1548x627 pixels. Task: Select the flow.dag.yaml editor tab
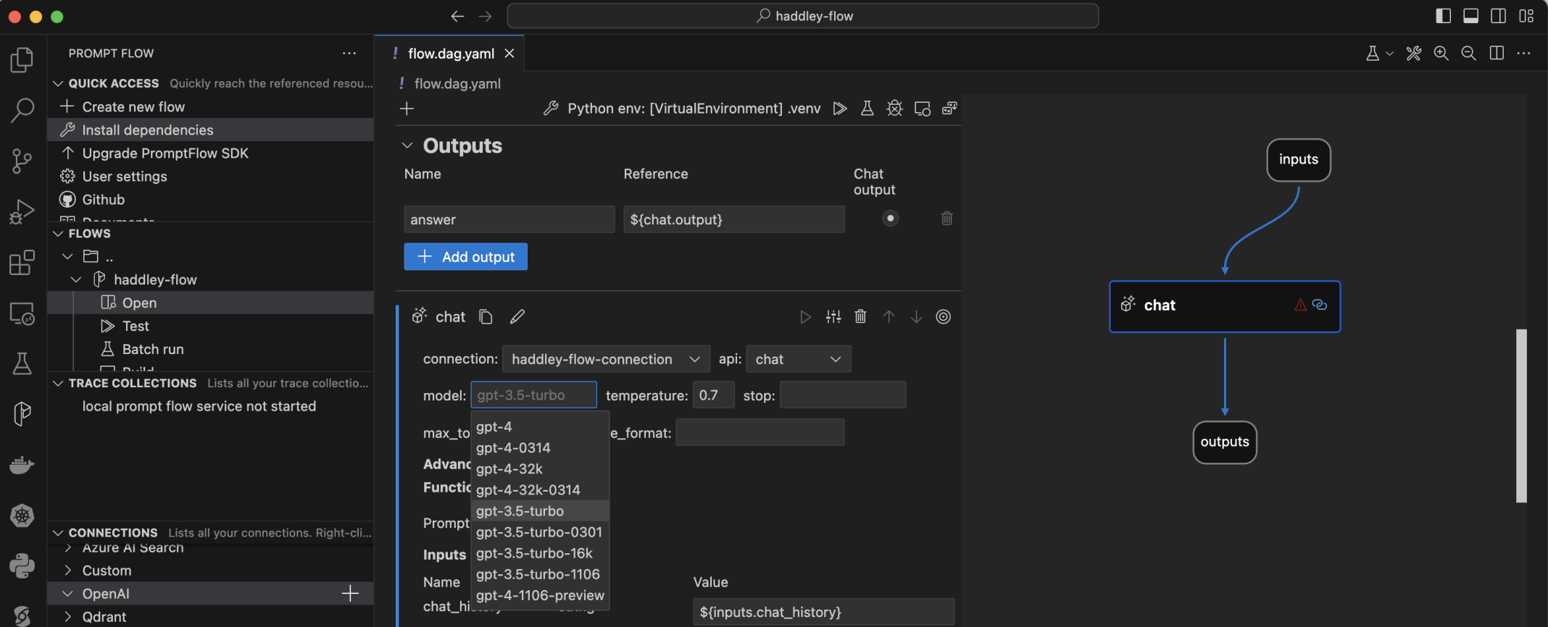coord(450,54)
